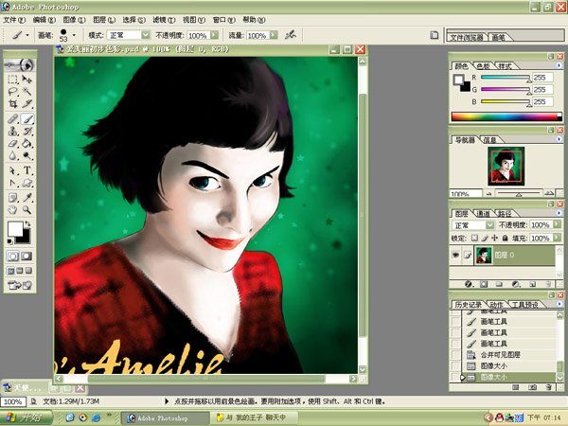Select the Clone Stamp tool
Image resolution: width=568 pixels, height=426 pixels.
(13, 132)
